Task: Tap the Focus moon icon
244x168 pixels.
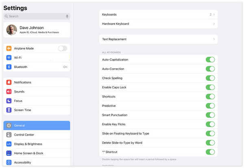Action: click(x=9, y=101)
